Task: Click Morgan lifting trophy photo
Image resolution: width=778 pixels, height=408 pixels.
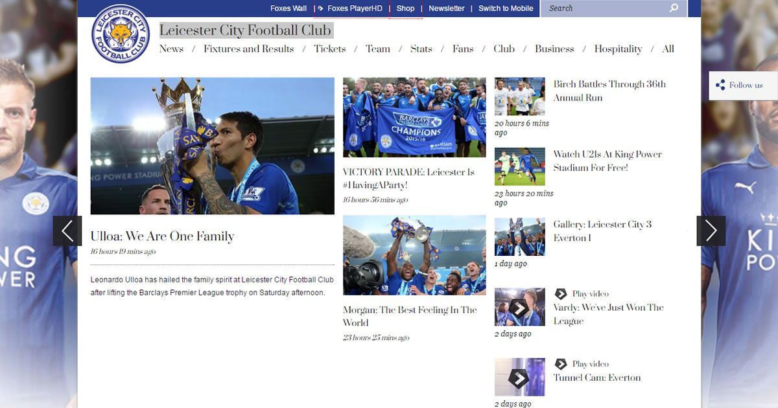Action: [414, 255]
